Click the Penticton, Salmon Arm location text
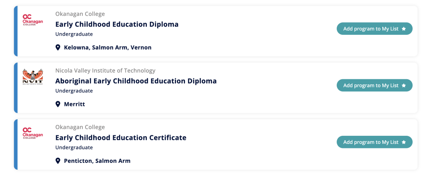436x173 pixels. (x=97, y=161)
